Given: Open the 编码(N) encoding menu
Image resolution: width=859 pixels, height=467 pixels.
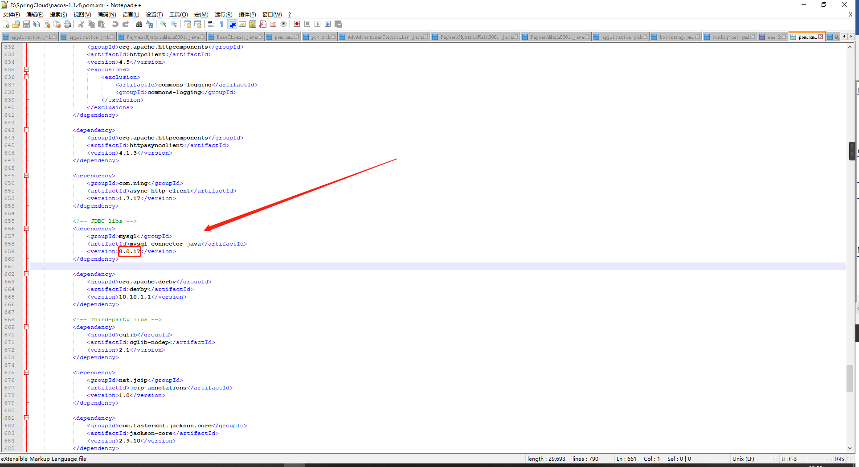Looking at the screenshot, I should (107, 15).
